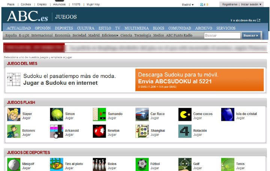Open the Empleo top link

pyautogui.click(x=42, y=4)
